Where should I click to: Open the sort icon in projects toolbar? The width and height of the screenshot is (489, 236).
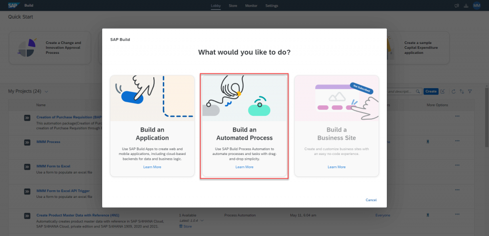[462, 92]
